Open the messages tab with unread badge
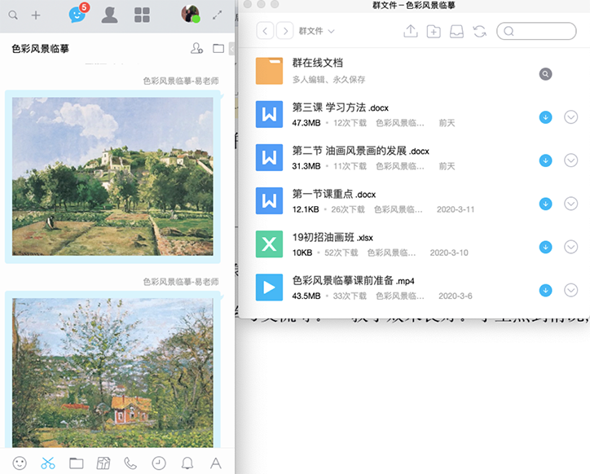The image size is (590, 474). coord(77,15)
